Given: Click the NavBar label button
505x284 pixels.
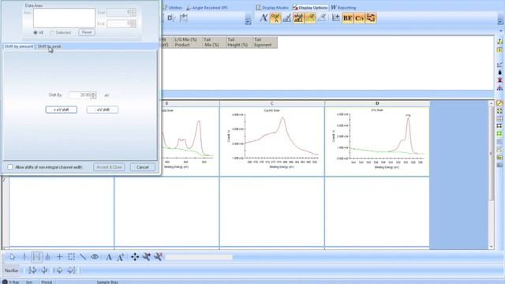Looking at the screenshot, I should (x=12, y=271).
